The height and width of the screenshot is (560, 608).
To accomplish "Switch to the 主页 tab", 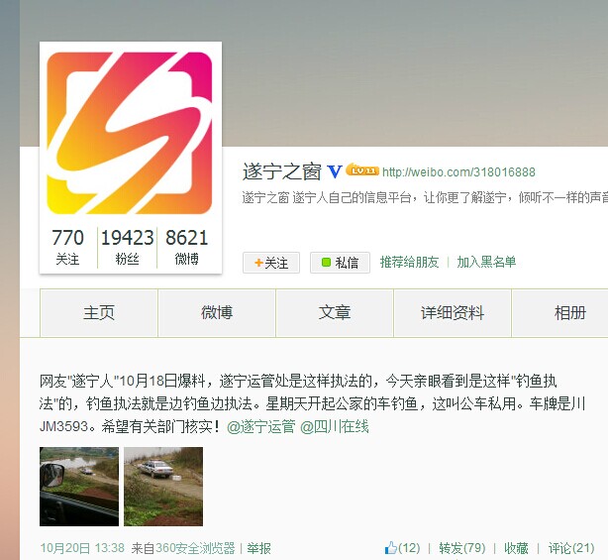I will [99, 313].
